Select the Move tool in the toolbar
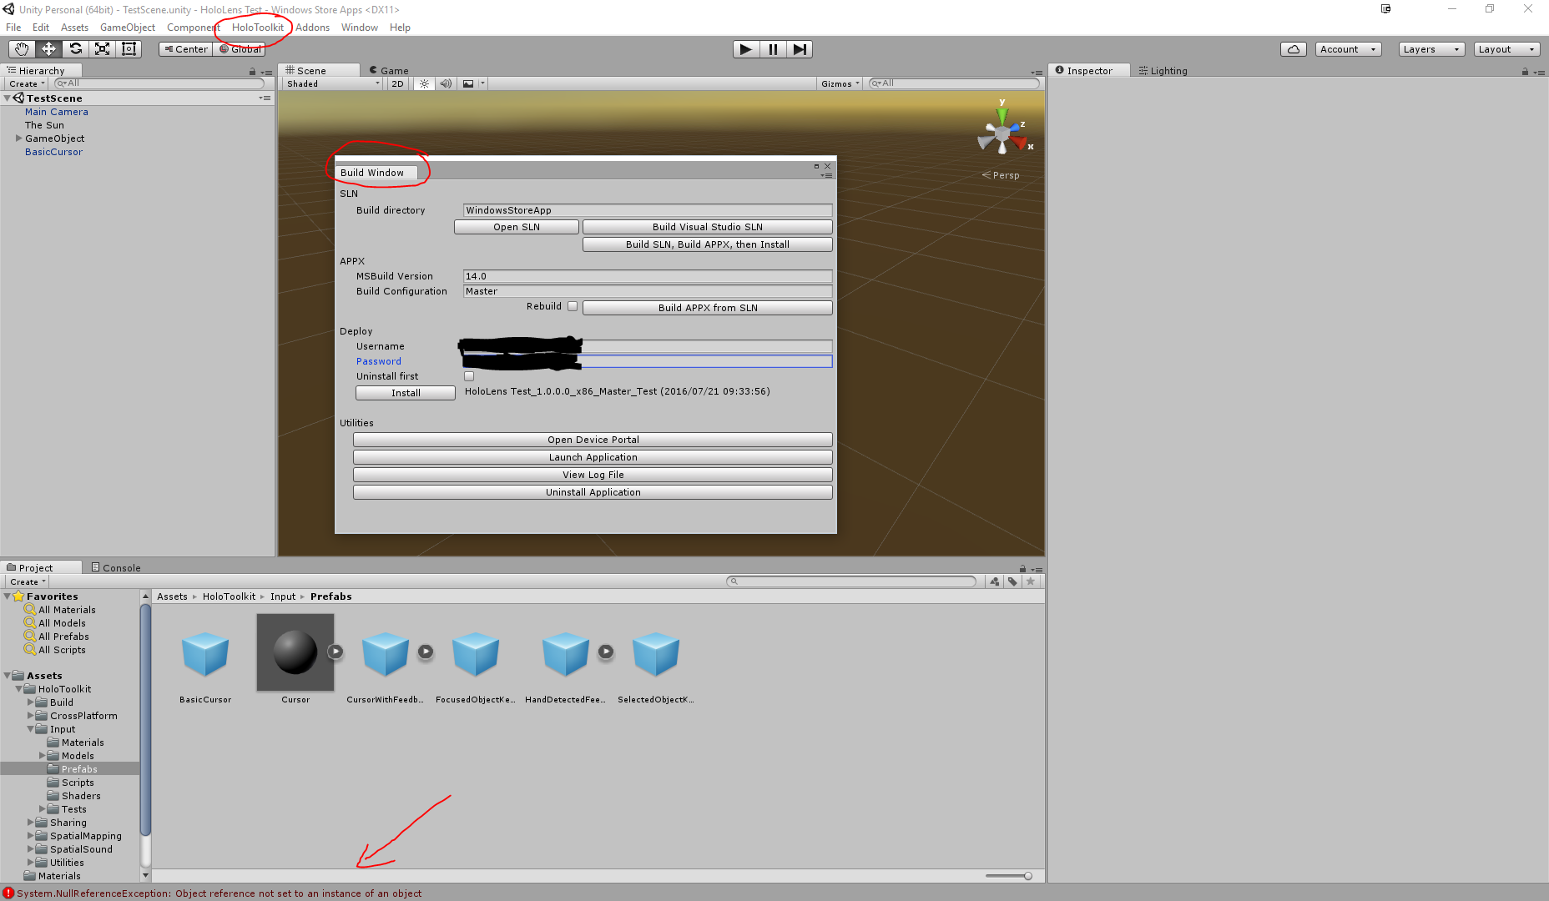Image resolution: width=1549 pixels, height=901 pixels. pos(48,48)
